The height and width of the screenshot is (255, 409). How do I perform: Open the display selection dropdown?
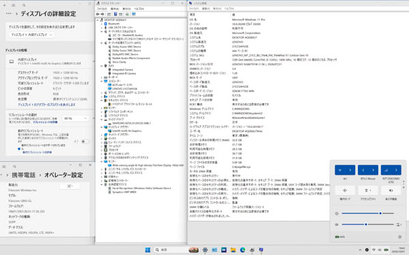pyautogui.click(x=32, y=35)
